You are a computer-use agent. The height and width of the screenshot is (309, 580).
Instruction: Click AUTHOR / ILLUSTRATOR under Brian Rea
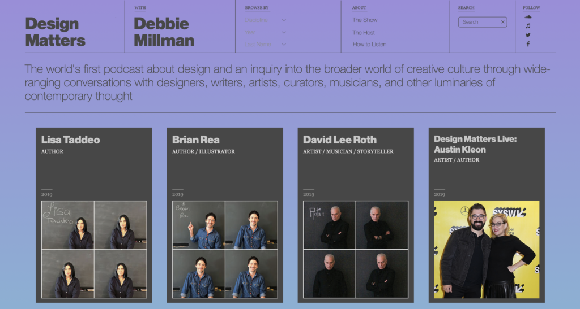point(203,151)
